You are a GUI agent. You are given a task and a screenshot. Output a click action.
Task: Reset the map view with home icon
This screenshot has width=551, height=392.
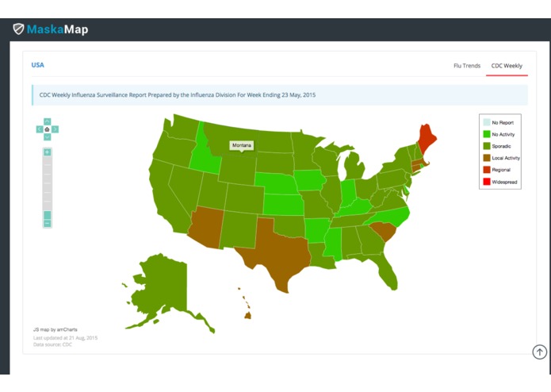[x=47, y=129]
